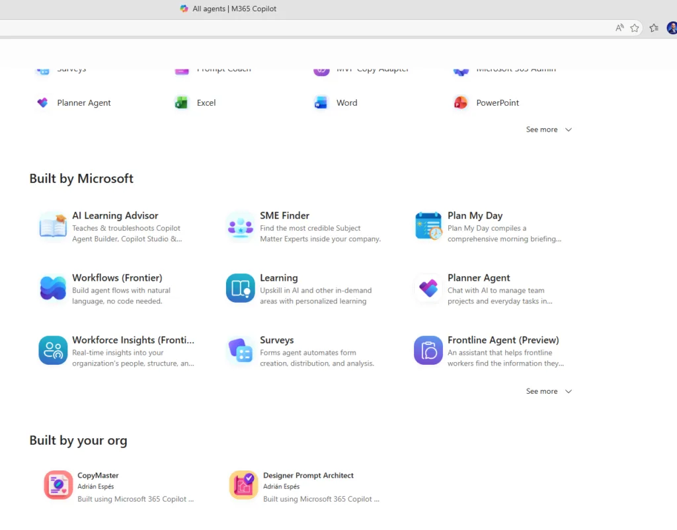Viewport: 677px width, 530px height.
Task: Open the Excel agent label
Action: click(x=206, y=102)
